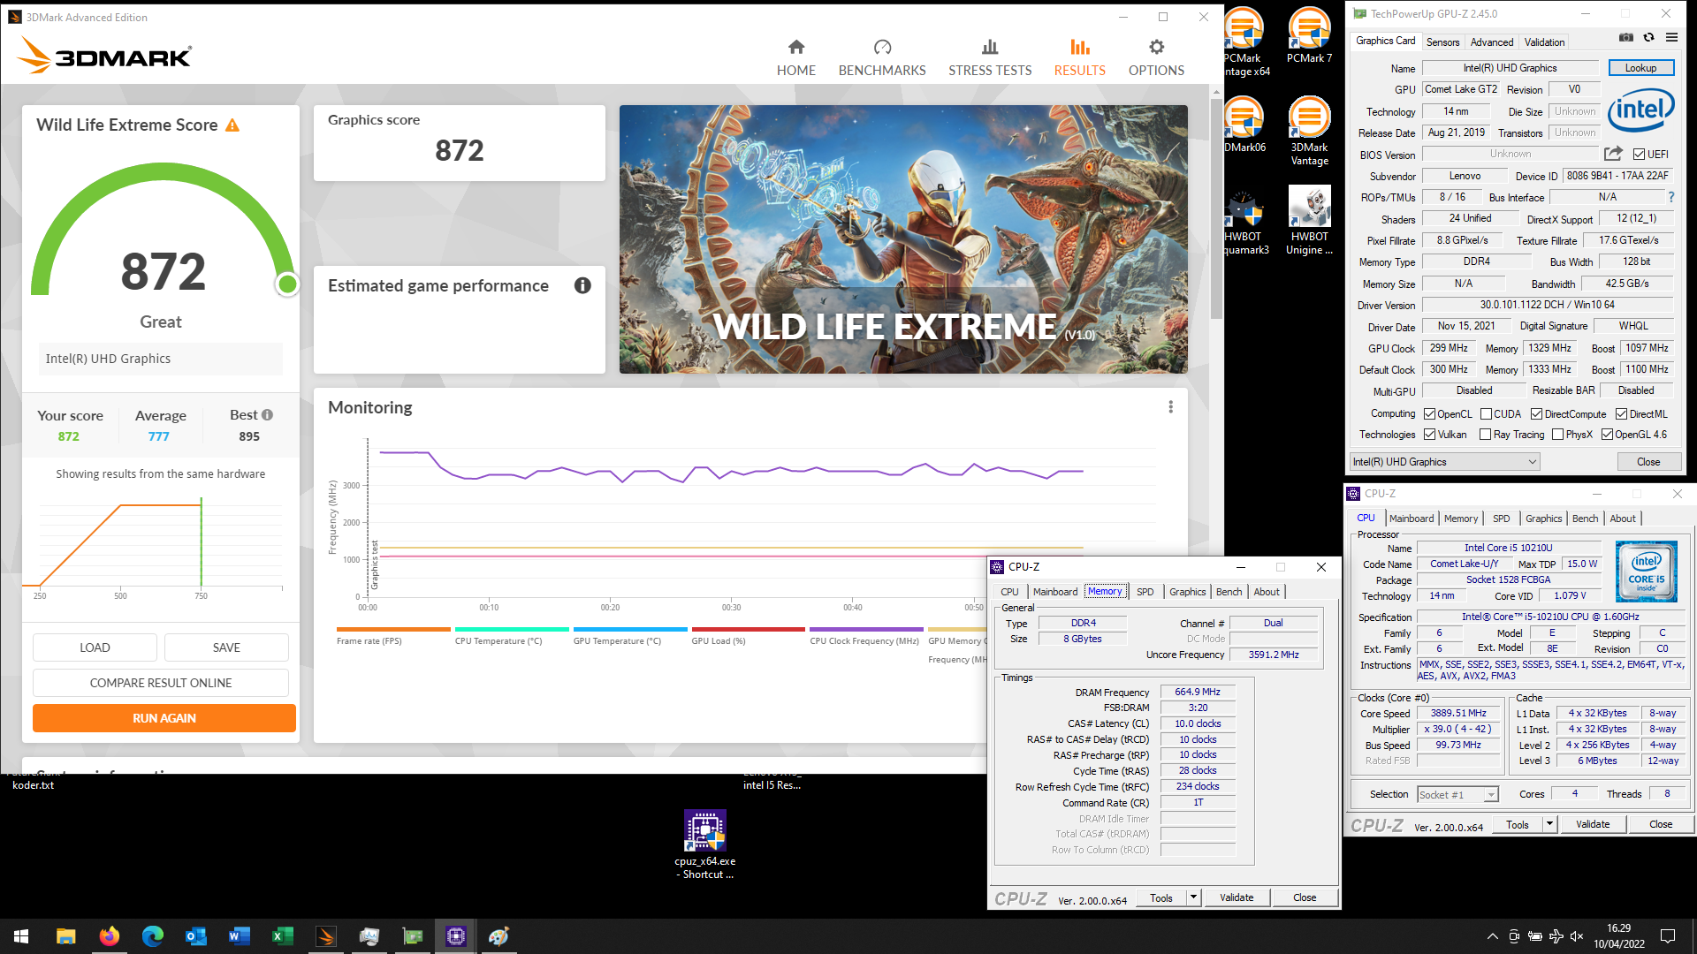Toggle the OpenCL checkbox in GPU-Z
The height and width of the screenshot is (954, 1697).
pyautogui.click(x=1429, y=414)
